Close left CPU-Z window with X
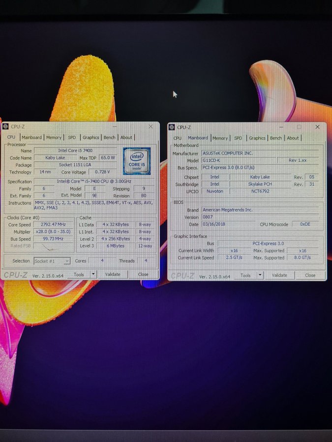 (151, 127)
